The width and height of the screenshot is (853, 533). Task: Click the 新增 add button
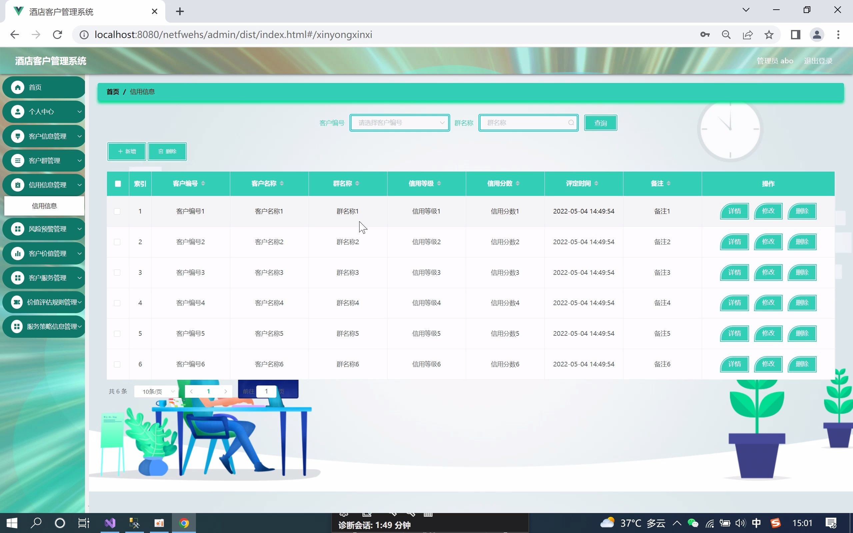[126, 151]
